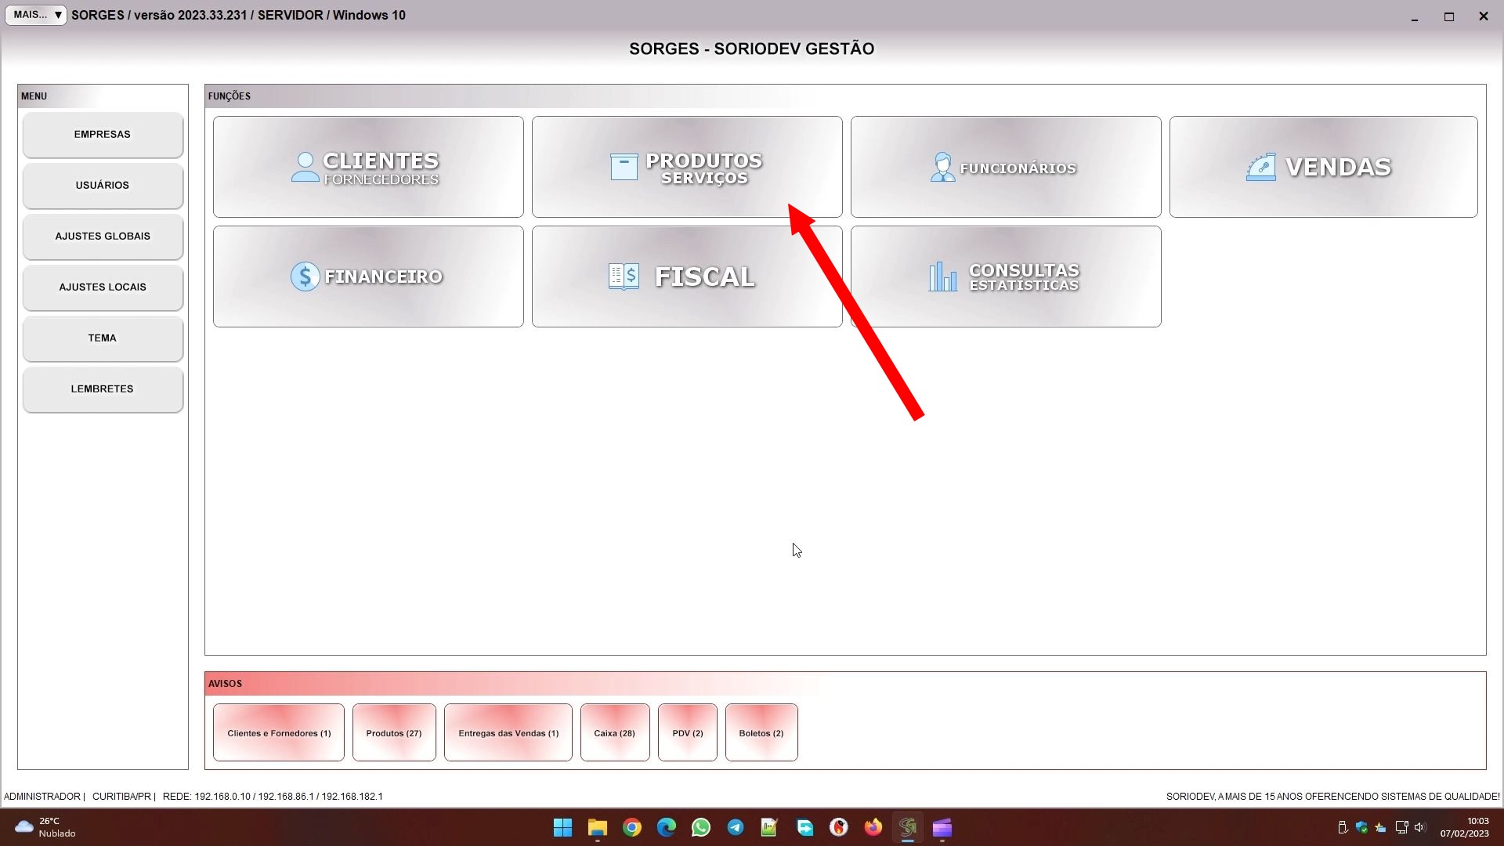Image resolution: width=1504 pixels, height=846 pixels.
Task: Open the Produtos (27) notice
Action: 394,733
